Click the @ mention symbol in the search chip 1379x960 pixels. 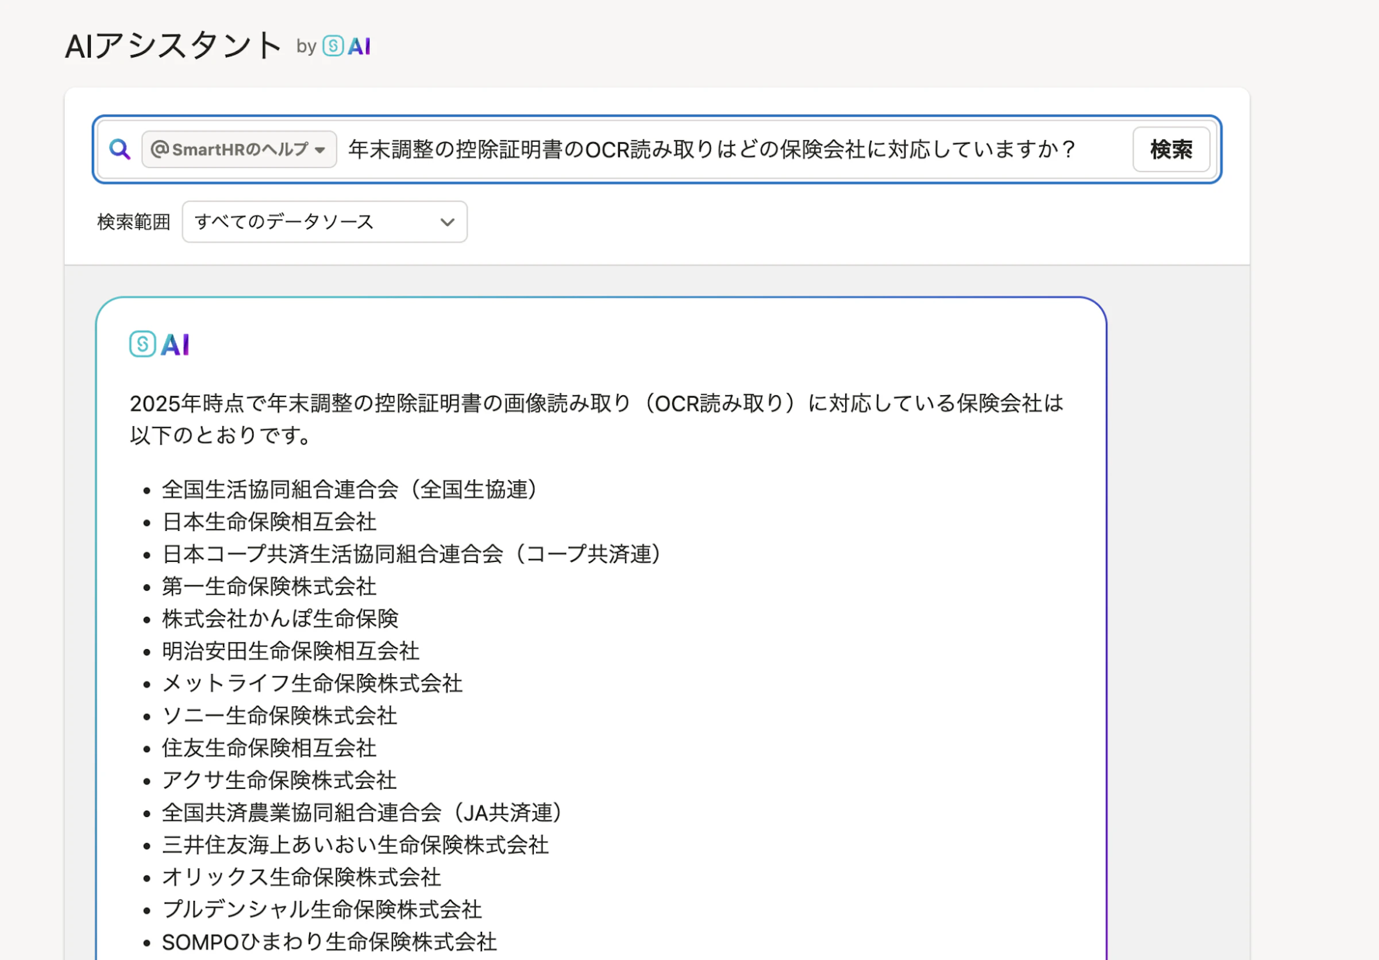pyautogui.click(x=160, y=149)
